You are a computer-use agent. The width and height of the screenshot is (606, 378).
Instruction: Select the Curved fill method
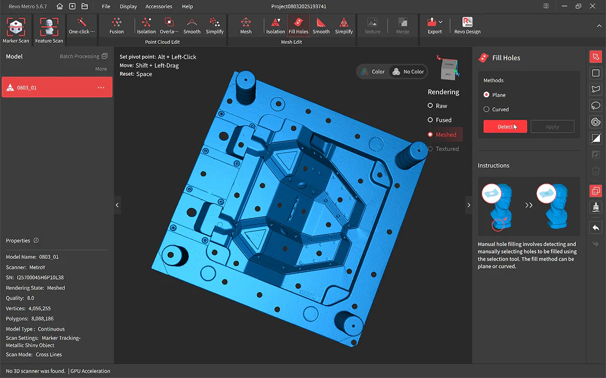tap(487, 109)
